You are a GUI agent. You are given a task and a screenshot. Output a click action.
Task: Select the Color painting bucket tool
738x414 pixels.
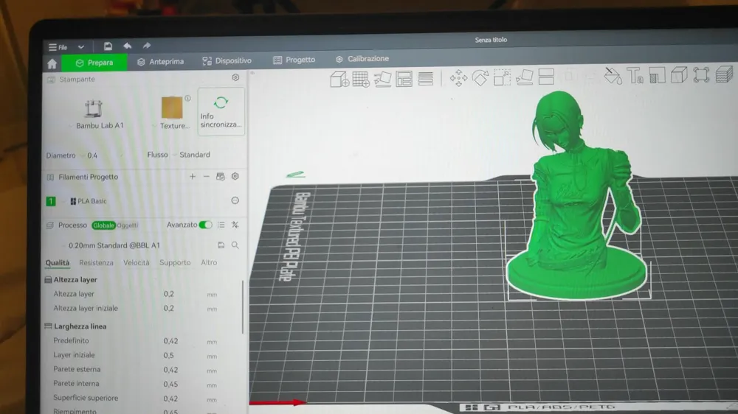click(613, 75)
